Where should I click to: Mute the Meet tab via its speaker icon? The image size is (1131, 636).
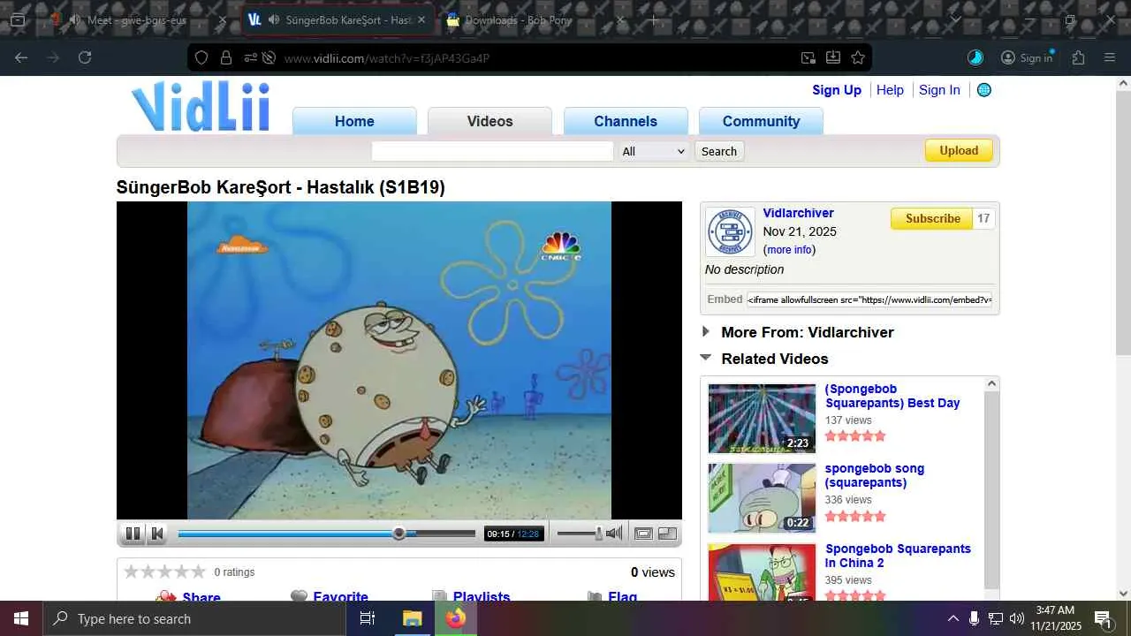point(76,19)
